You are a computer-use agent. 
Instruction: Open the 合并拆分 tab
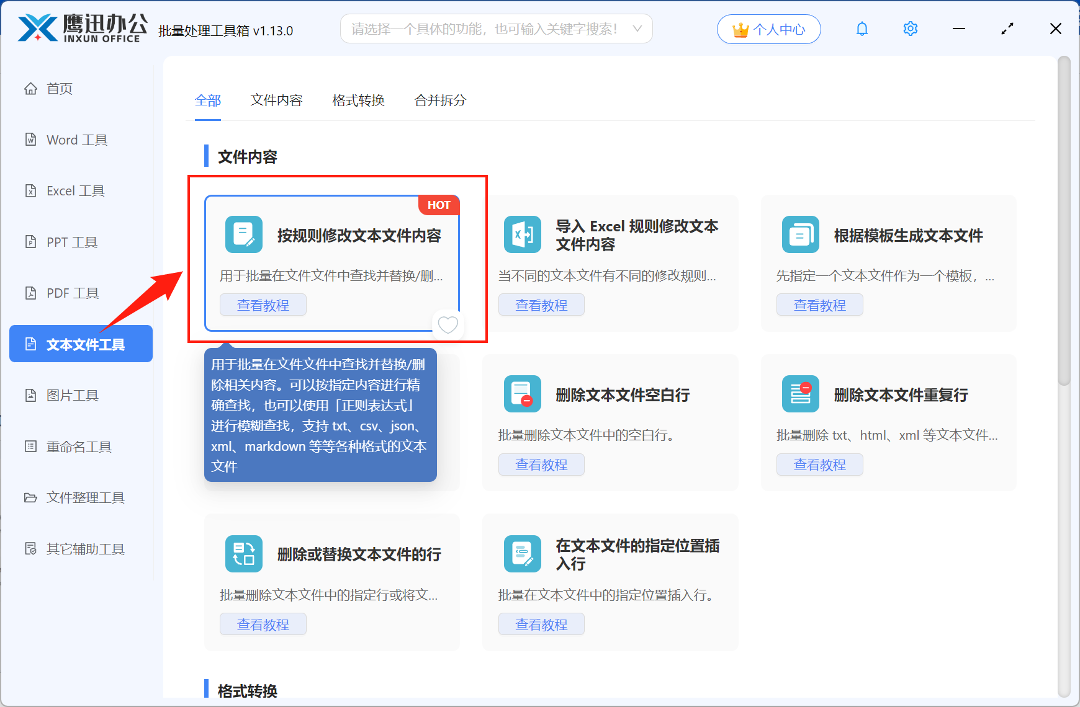pos(440,100)
